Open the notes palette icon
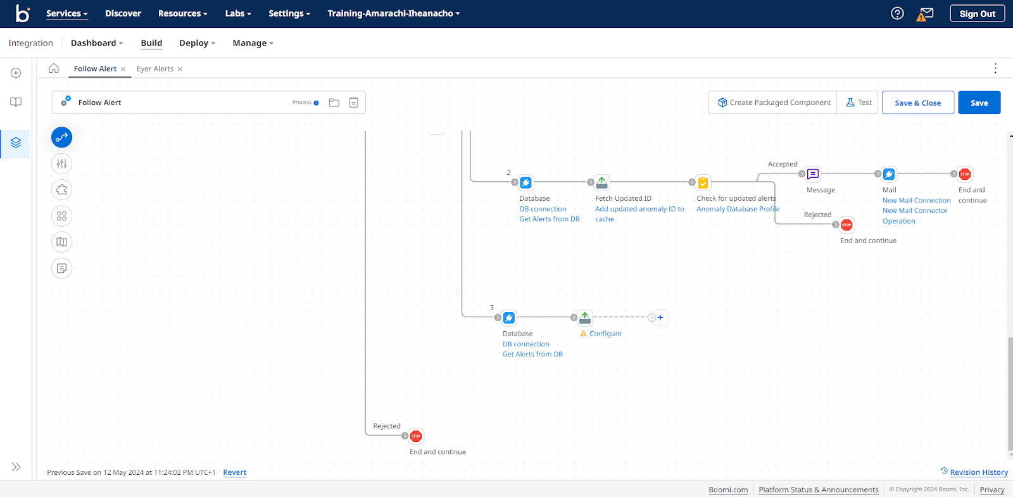The height and width of the screenshot is (497, 1013). (x=61, y=268)
